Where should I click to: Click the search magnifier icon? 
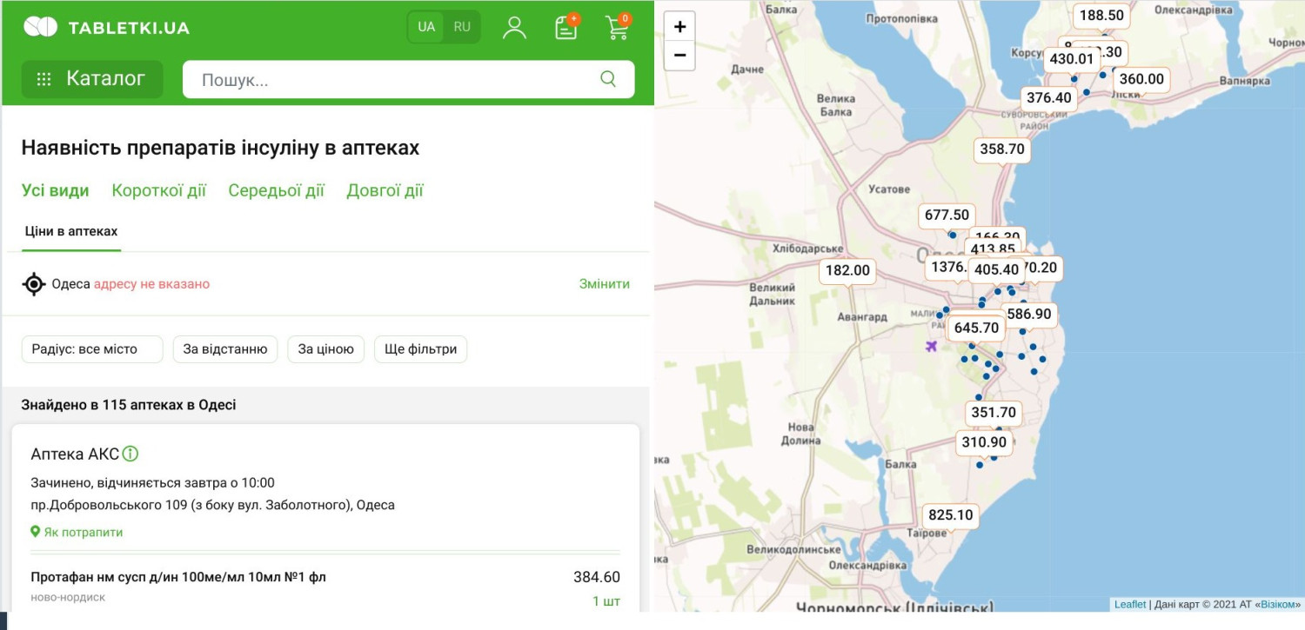click(608, 79)
